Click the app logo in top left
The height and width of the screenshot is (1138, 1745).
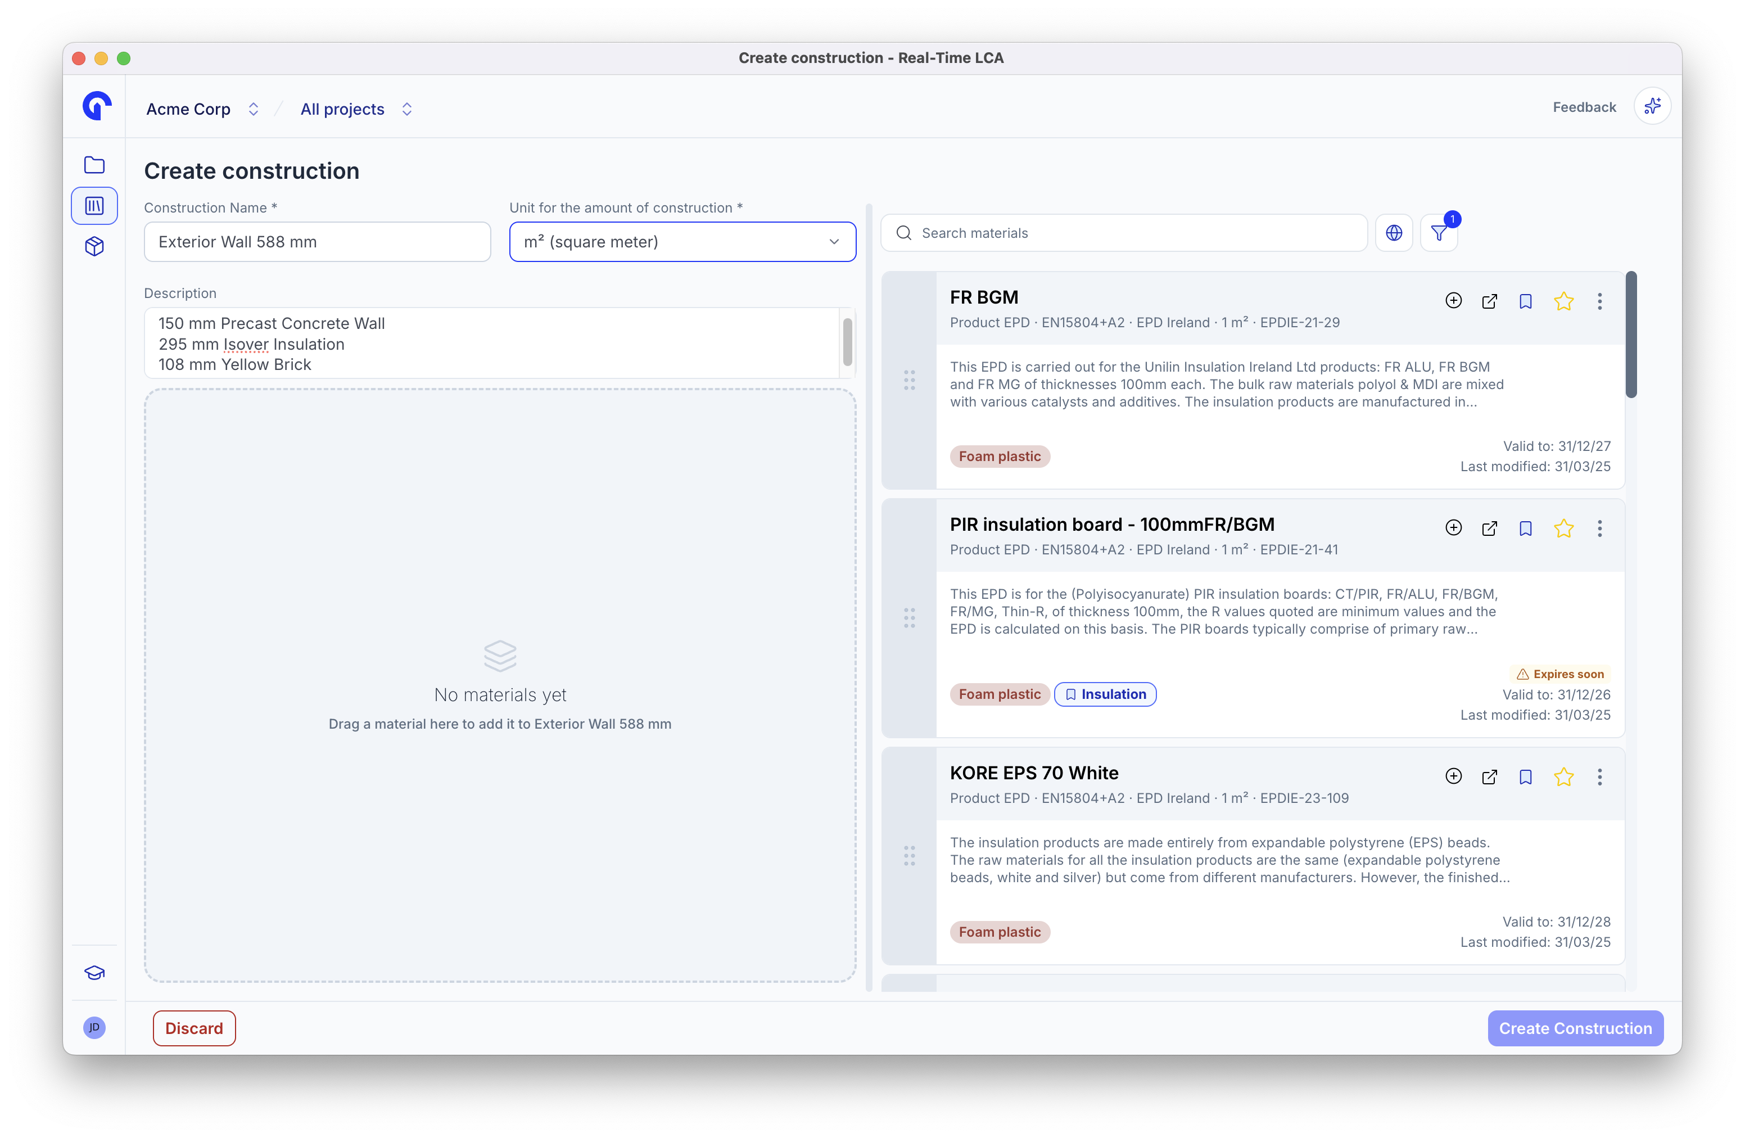[x=97, y=106]
